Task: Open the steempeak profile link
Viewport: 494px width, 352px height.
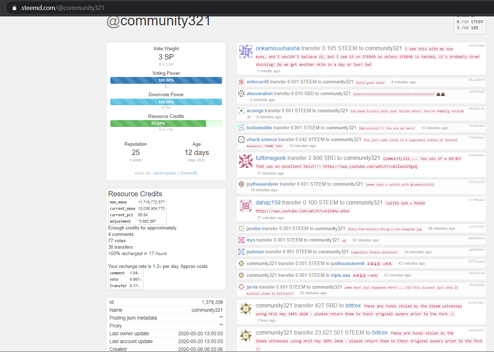Action: (164, 173)
